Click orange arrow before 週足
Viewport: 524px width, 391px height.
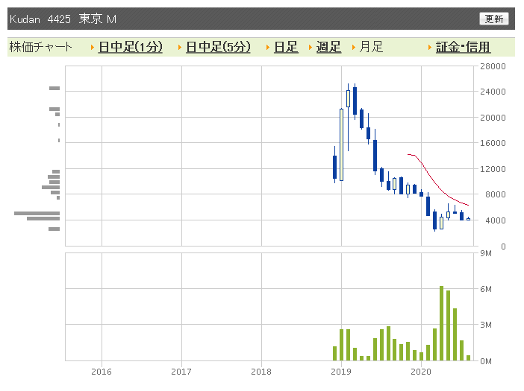click(310, 48)
